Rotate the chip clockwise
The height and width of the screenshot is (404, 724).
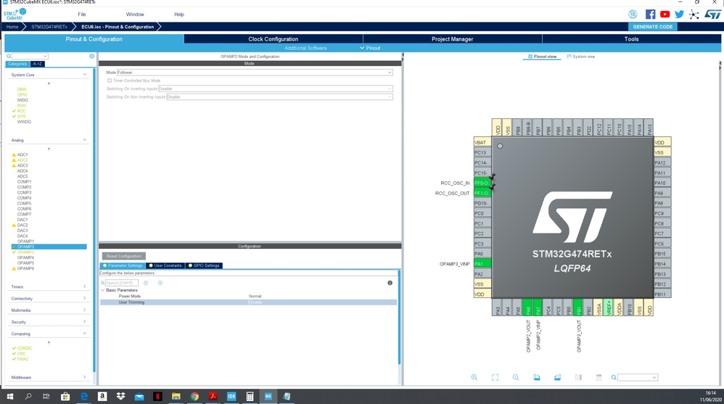[537, 377]
